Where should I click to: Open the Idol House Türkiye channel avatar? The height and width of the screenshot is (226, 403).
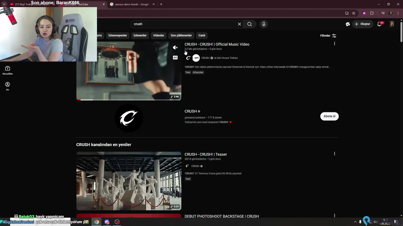(x=196, y=58)
